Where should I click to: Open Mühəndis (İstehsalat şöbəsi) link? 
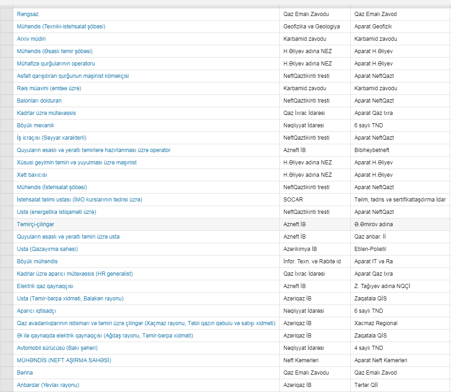(x=52, y=187)
